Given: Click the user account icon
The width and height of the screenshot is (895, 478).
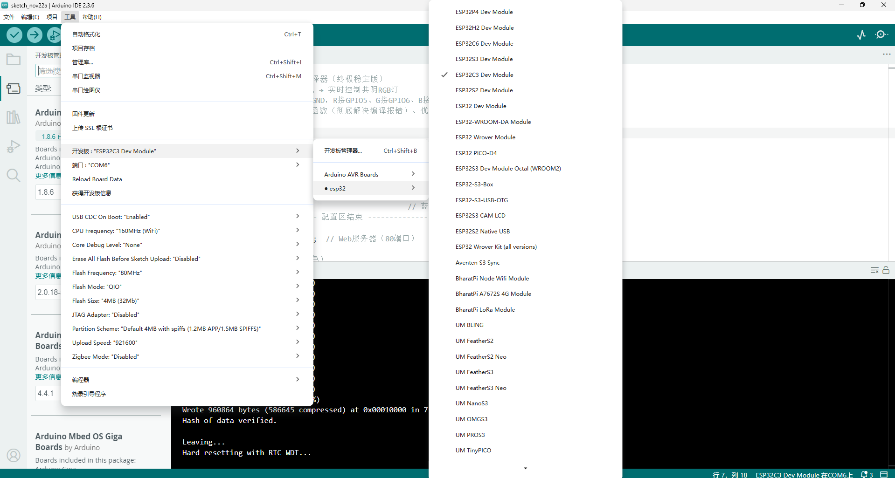Looking at the screenshot, I should coord(14,455).
